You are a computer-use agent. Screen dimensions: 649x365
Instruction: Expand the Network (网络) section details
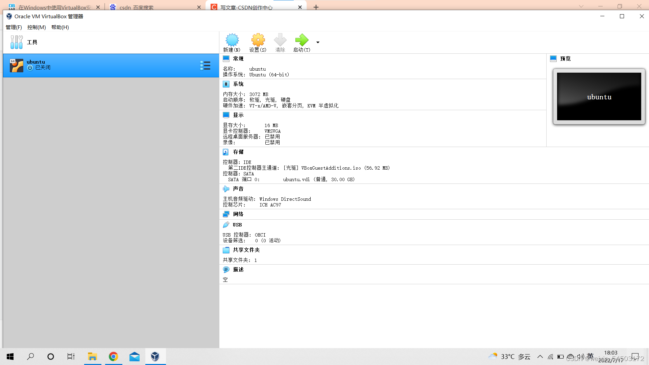(x=226, y=214)
